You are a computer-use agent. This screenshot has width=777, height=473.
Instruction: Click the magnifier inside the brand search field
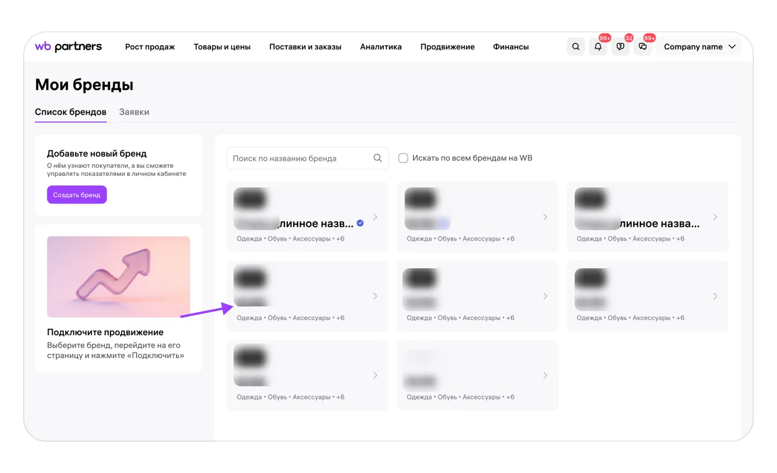tap(378, 158)
